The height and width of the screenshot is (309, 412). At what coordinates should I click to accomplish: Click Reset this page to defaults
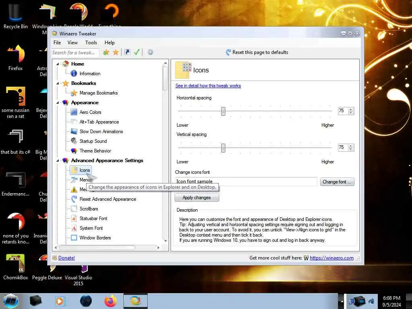[257, 52]
